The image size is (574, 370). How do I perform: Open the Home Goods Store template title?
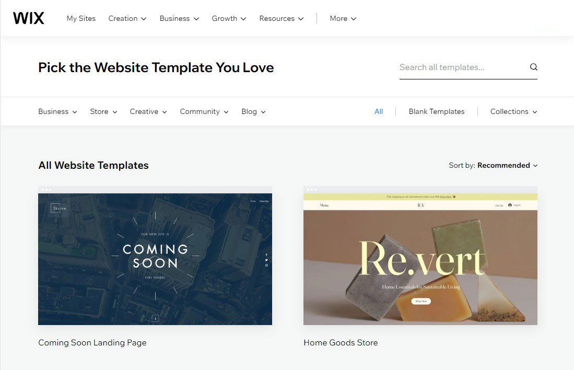(x=341, y=342)
